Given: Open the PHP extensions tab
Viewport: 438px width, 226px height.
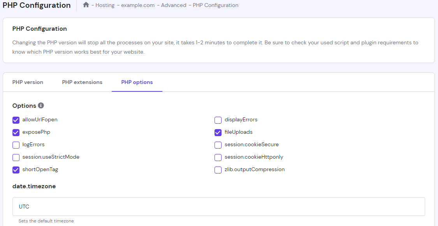Looking at the screenshot, I should point(82,82).
